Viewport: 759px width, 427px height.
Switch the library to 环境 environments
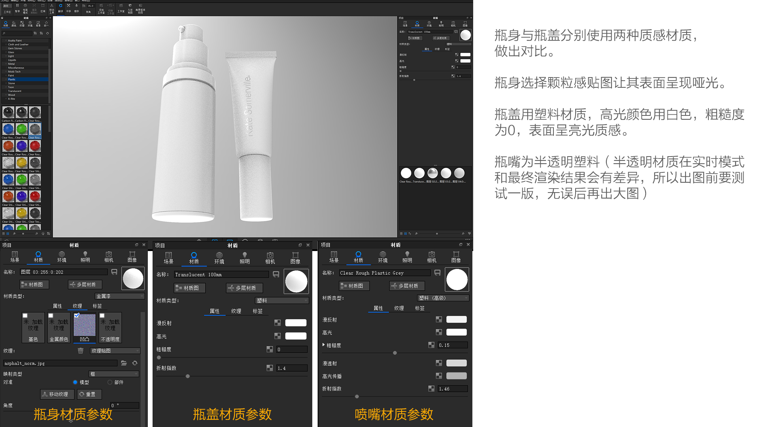pyautogui.click(x=30, y=24)
